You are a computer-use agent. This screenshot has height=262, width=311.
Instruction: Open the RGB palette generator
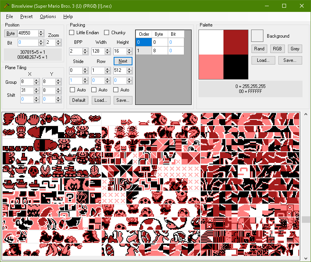pyautogui.click(x=277, y=49)
